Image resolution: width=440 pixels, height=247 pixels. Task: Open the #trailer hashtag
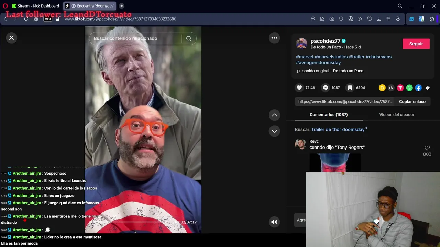[356, 57]
